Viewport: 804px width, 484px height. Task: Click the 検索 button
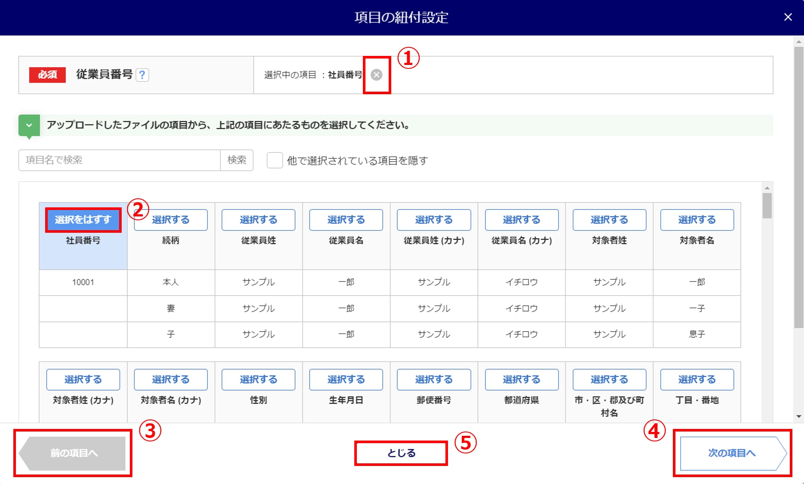pyautogui.click(x=237, y=160)
